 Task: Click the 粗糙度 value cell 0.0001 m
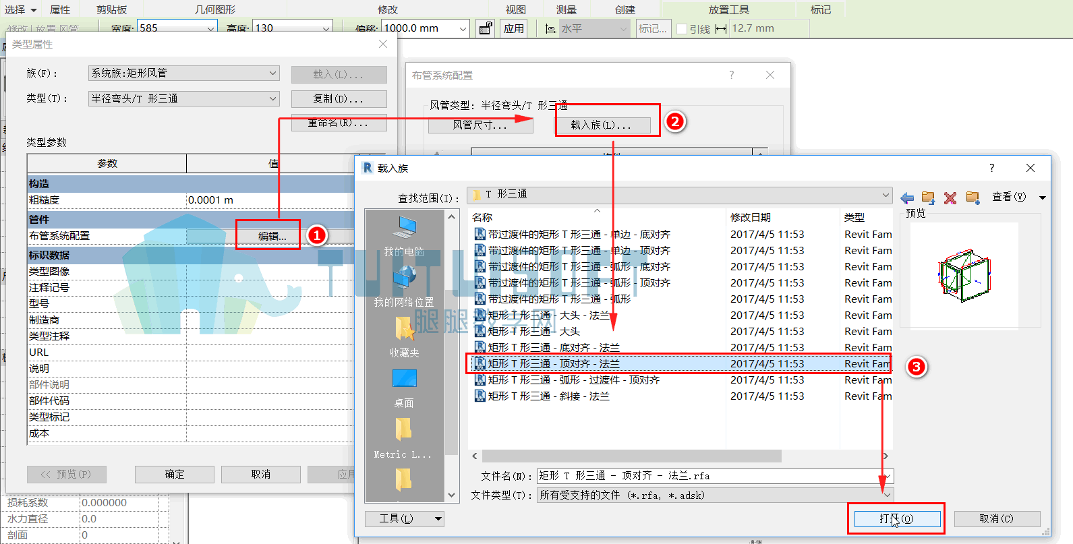tap(270, 200)
